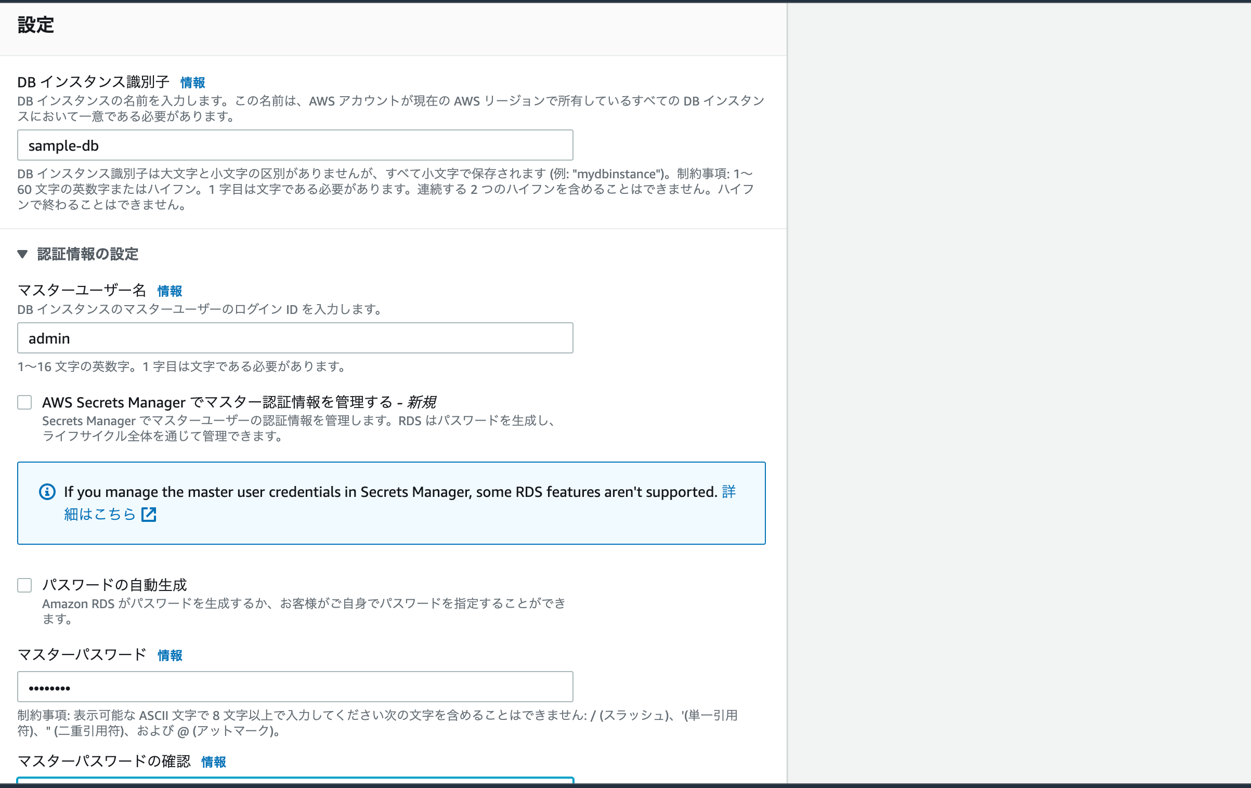The image size is (1251, 788).
Task: Click 情報 next to マスターユーザー名
Action: coord(168,291)
